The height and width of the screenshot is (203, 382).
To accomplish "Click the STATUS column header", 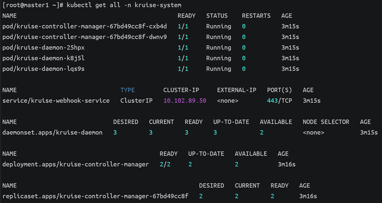I will [x=217, y=16].
